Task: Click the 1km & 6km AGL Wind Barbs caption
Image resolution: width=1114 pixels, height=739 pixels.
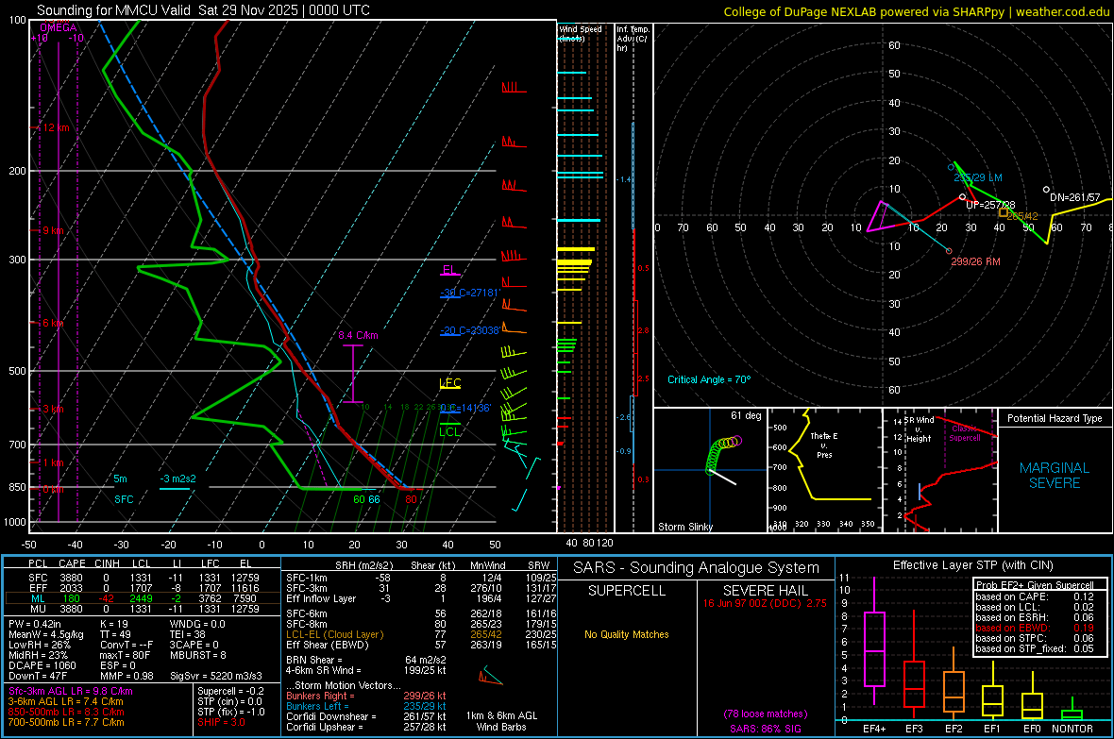Action: pos(501,721)
